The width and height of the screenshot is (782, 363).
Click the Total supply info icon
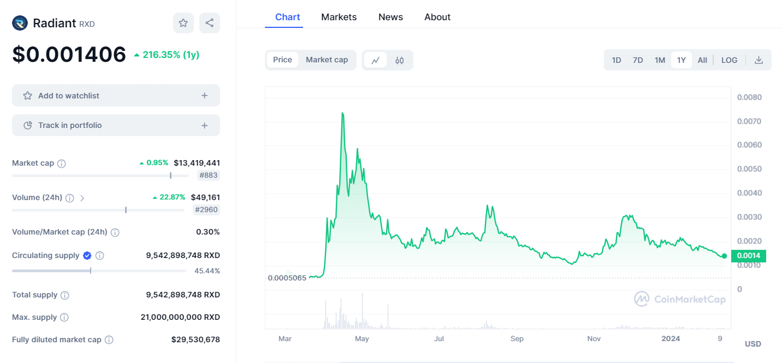64,295
